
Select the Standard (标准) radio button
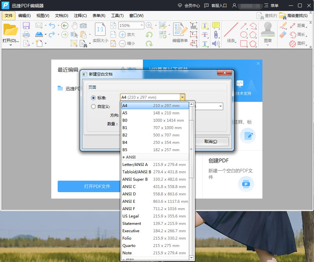[93, 98]
